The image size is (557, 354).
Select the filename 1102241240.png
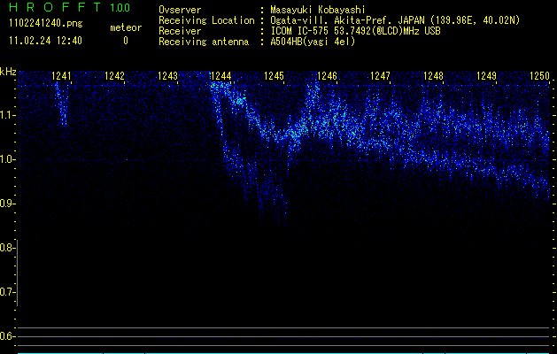(46, 23)
